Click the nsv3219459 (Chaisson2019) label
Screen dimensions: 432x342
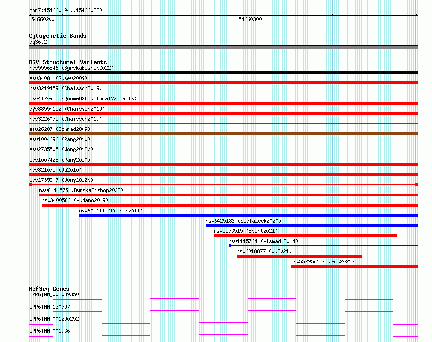click(66, 88)
